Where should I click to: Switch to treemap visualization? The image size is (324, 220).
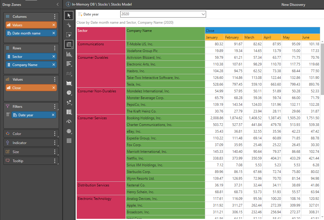point(69,112)
